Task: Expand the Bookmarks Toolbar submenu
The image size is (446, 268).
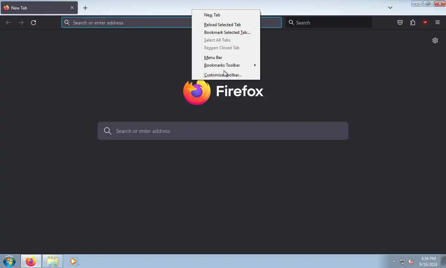Action: click(x=226, y=65)
